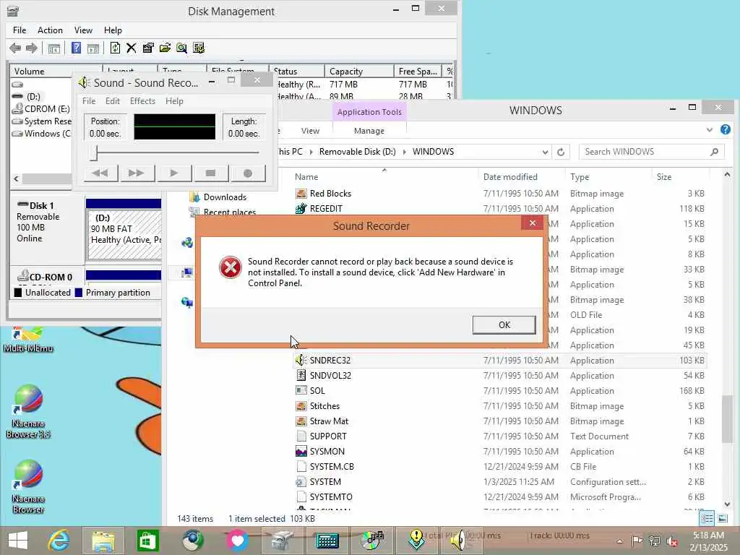Close the Sound Recorder error dialog
Viewport: 740px width, 555px height.
click(533, 223)
